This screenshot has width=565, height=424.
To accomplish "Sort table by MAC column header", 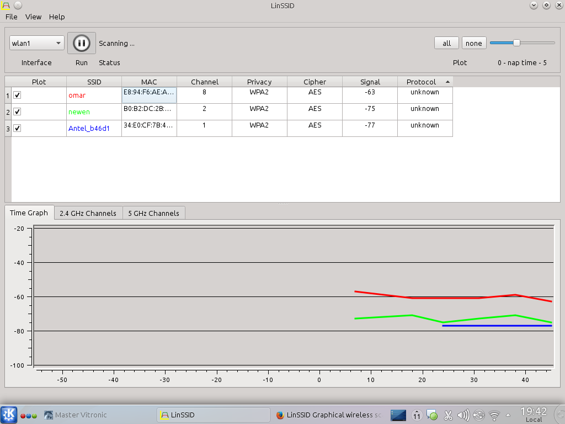I will click(149, 82).
